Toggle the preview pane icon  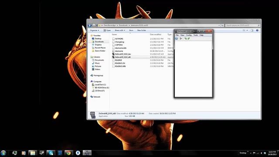click(x=252, y=30)
